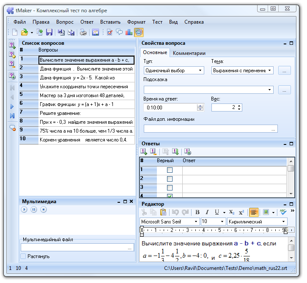
Task: Open font size dropdown
Action: 222,222
